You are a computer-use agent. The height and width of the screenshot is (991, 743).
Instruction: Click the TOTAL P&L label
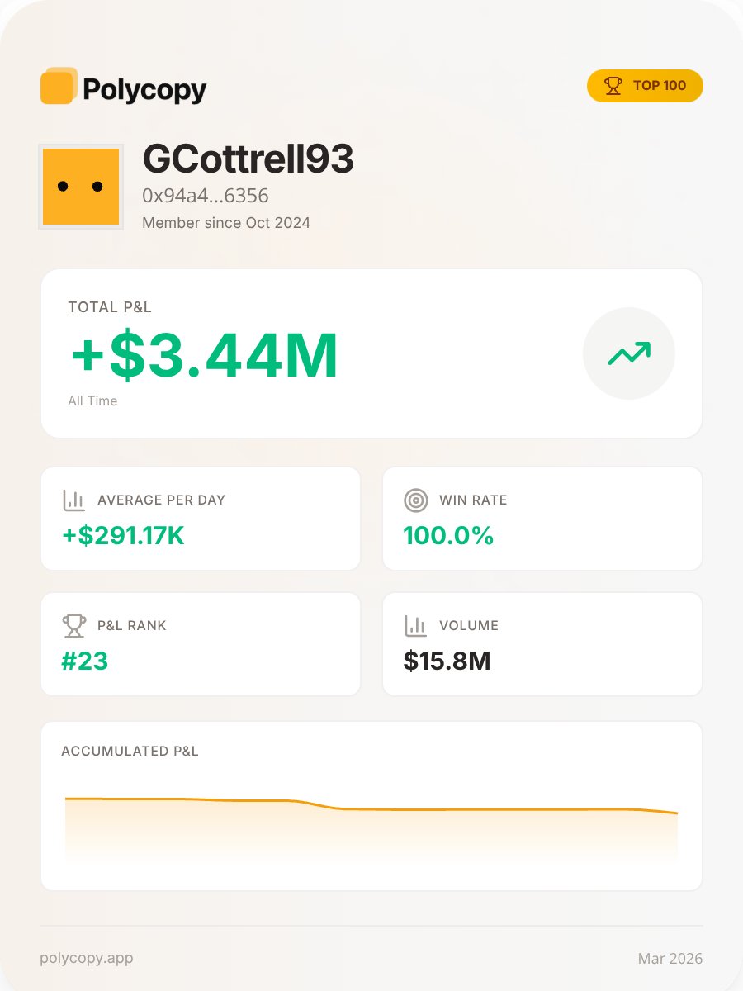(110, 307)
